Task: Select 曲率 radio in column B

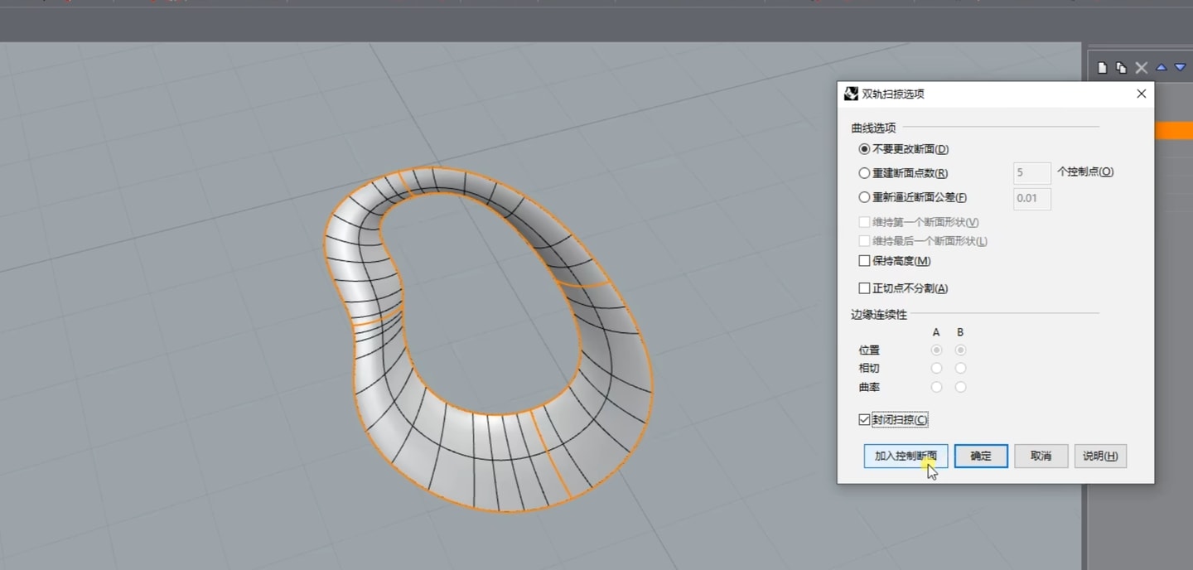Action: [x=960, y=387]
